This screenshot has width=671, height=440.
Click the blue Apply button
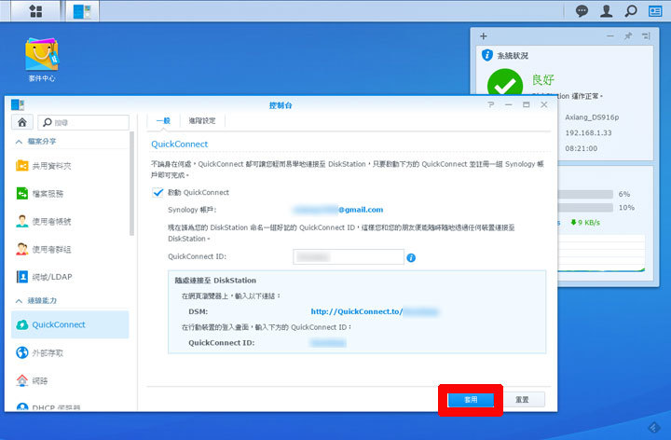[x=471, y=400]
